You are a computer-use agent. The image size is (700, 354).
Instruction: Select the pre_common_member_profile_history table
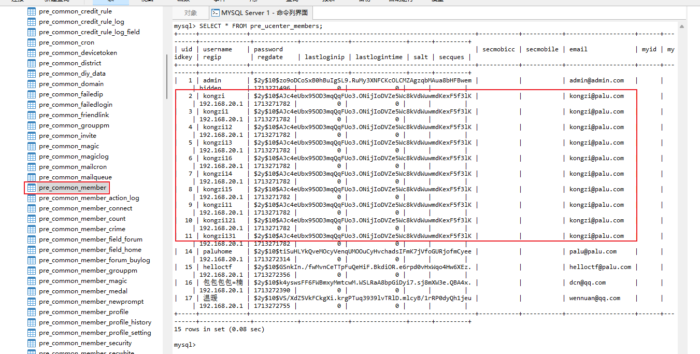[95, 322]
